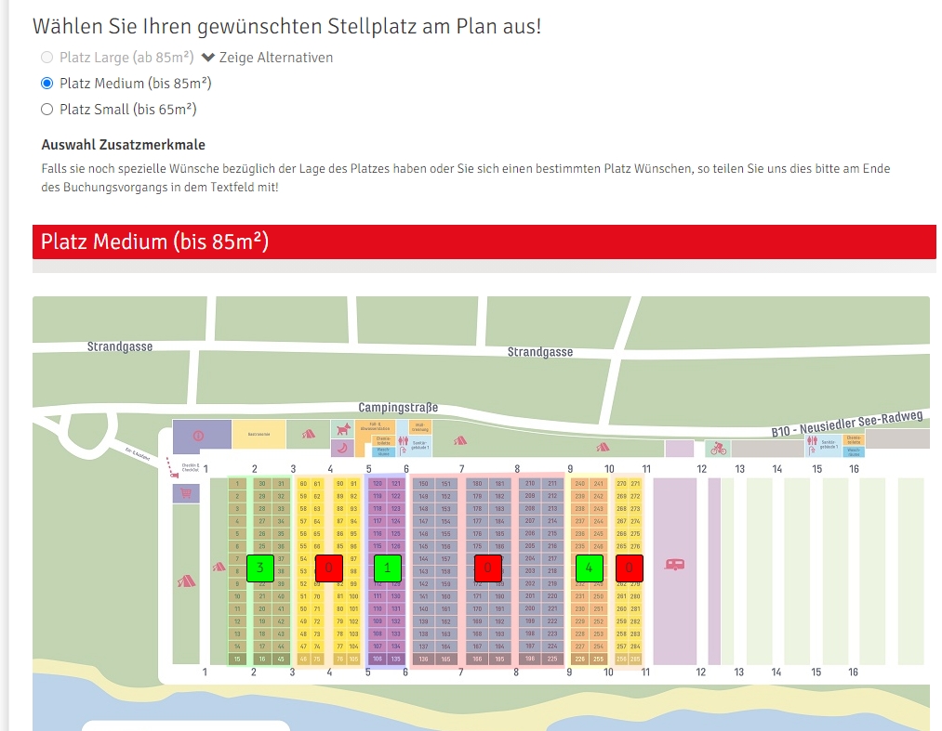The height and width of the screenshot is (731, 942).
Task: Choose the disabled Platz Large radio option
Action: click(46, 58)
